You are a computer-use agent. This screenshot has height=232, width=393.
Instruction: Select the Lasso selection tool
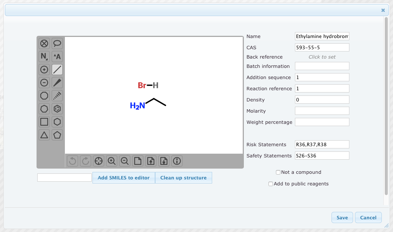[x=57, y=43]
